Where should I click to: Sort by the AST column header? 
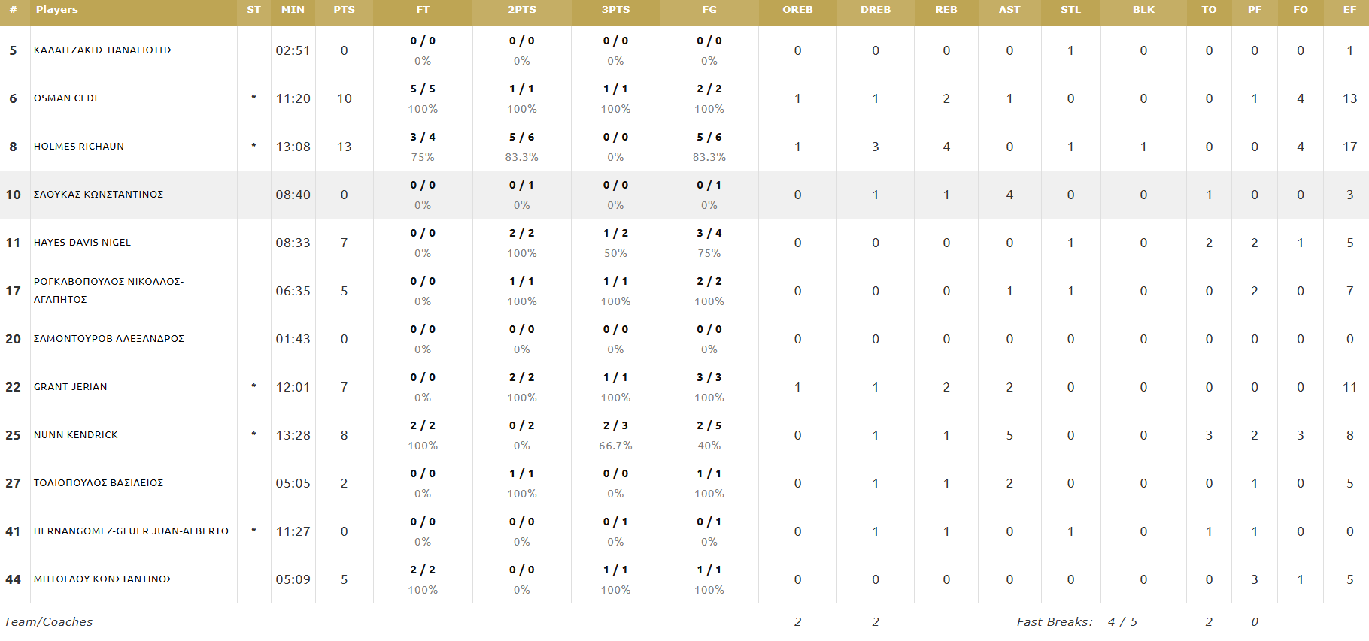1009,10
